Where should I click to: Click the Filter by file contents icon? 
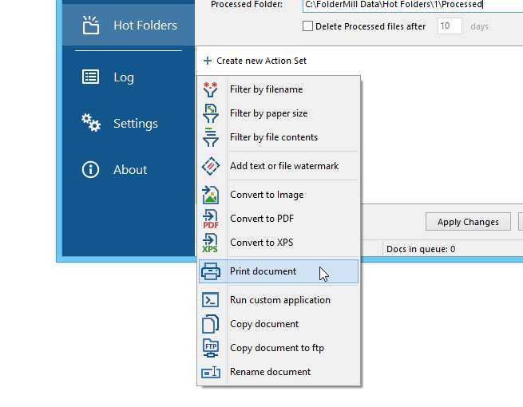tap(211, 137)
